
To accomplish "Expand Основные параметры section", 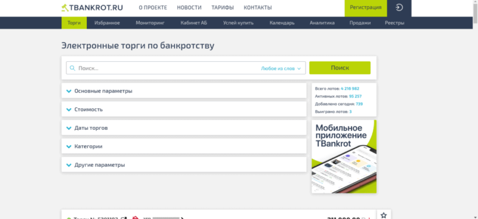I will (184, 91).
